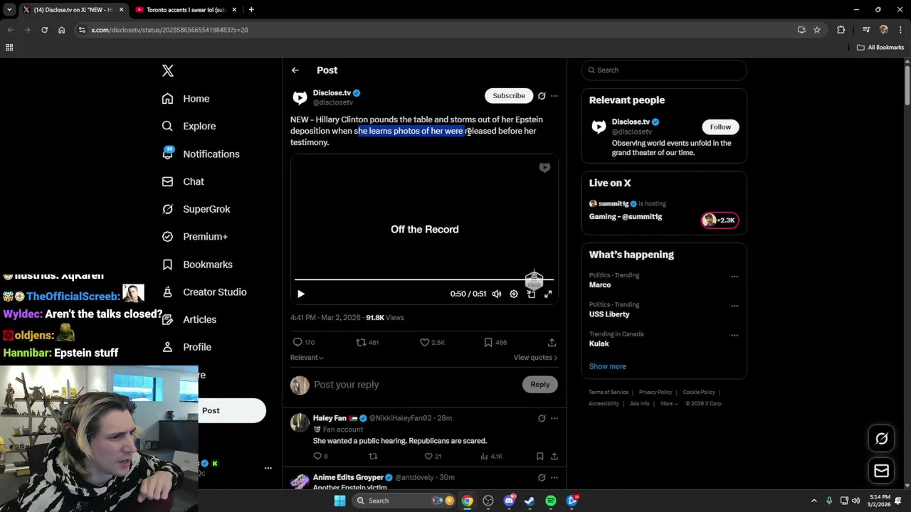
Task: Open floating messages envelope button
Action: [881, 471]
